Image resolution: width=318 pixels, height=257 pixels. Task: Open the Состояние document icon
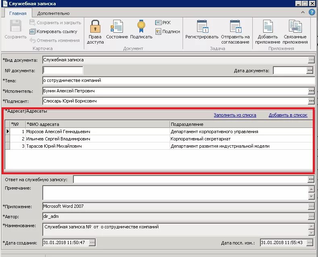click(117, 26)
